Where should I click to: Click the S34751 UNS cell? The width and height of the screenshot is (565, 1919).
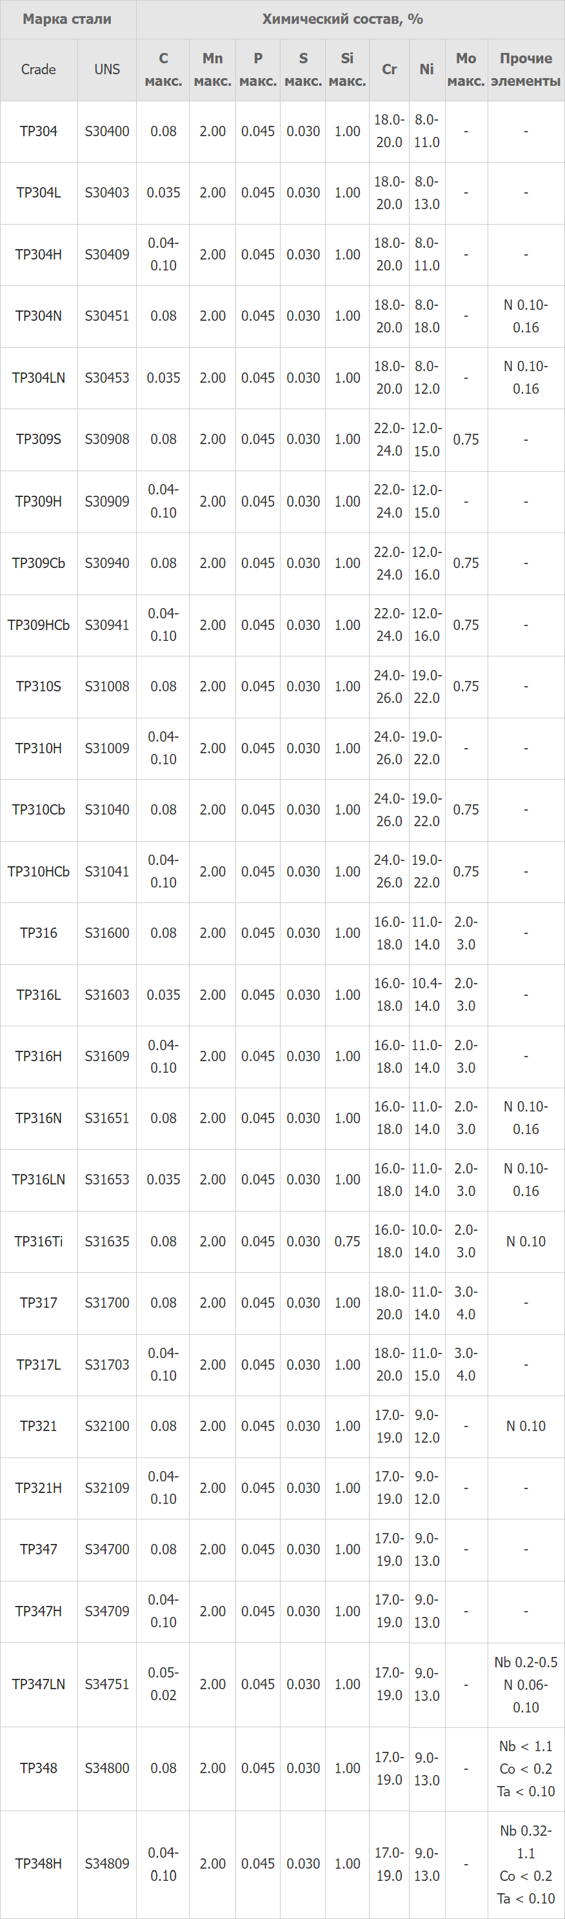107,1684
